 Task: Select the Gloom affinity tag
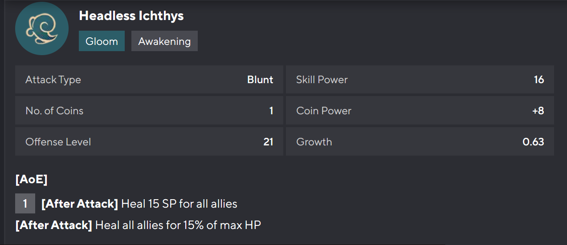pos(102,41)
